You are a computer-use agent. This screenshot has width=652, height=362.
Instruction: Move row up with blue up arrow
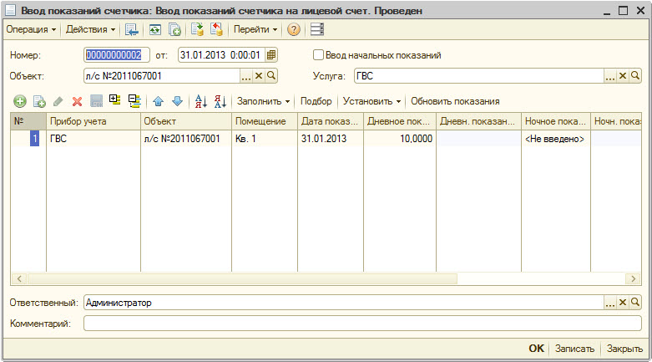(159, 101)
